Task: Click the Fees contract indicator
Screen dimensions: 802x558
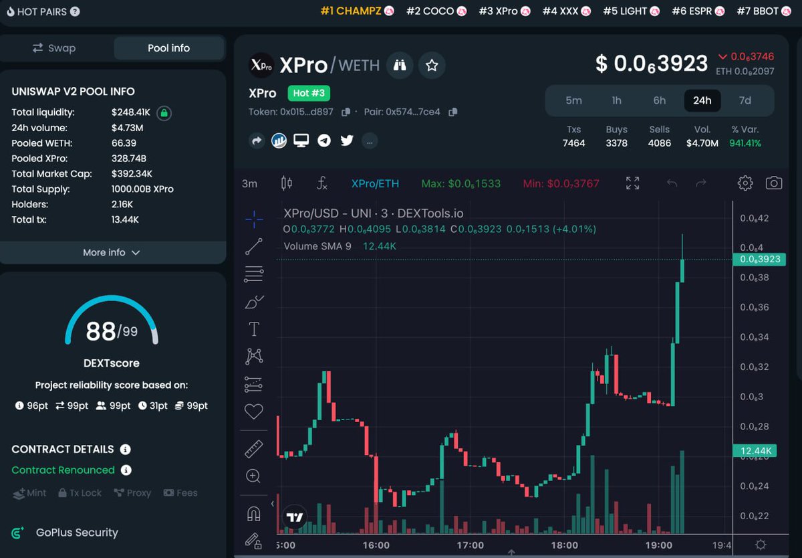Action: (180, 492)
